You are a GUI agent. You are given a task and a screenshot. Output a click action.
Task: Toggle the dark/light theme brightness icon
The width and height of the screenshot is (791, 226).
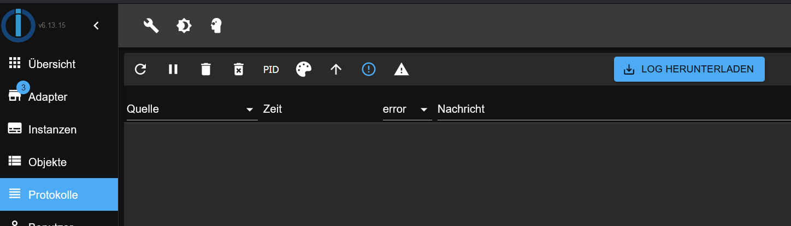click(184, 26)
